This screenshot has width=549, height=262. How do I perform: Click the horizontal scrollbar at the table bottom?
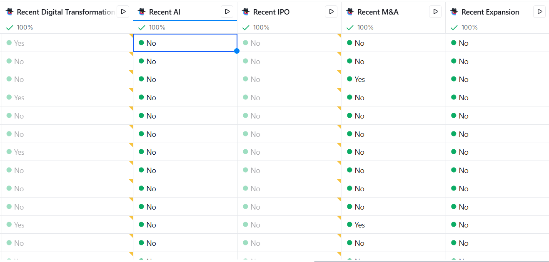point(431,260)
